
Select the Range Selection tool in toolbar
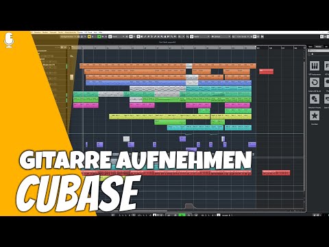142,36
